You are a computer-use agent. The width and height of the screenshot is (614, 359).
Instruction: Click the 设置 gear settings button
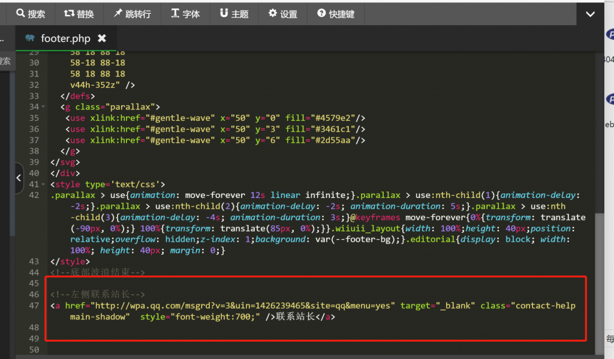[282, 14]
